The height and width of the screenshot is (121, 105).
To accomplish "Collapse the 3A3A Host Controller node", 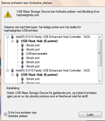I will 7,37.
